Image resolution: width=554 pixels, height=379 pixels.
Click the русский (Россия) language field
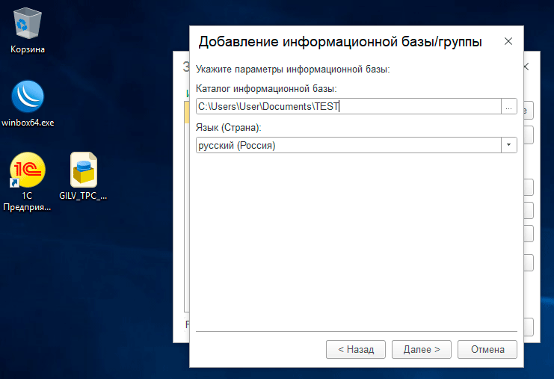coord(348,145)
